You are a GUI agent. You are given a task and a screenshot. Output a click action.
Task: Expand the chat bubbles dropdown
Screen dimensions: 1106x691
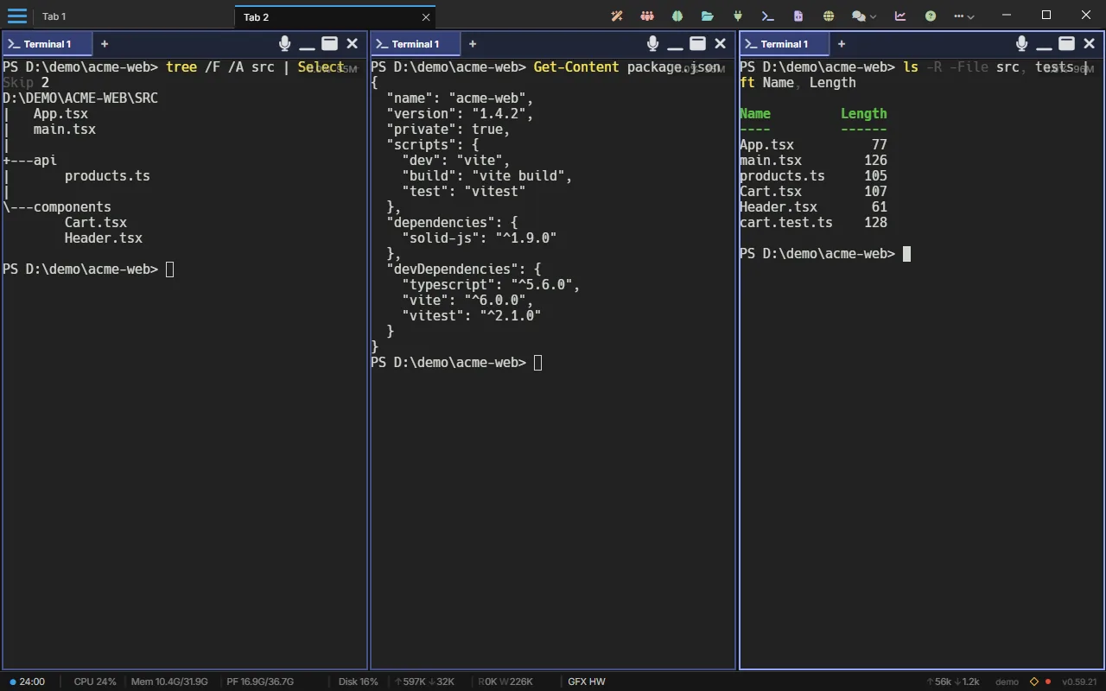[863, 16]
